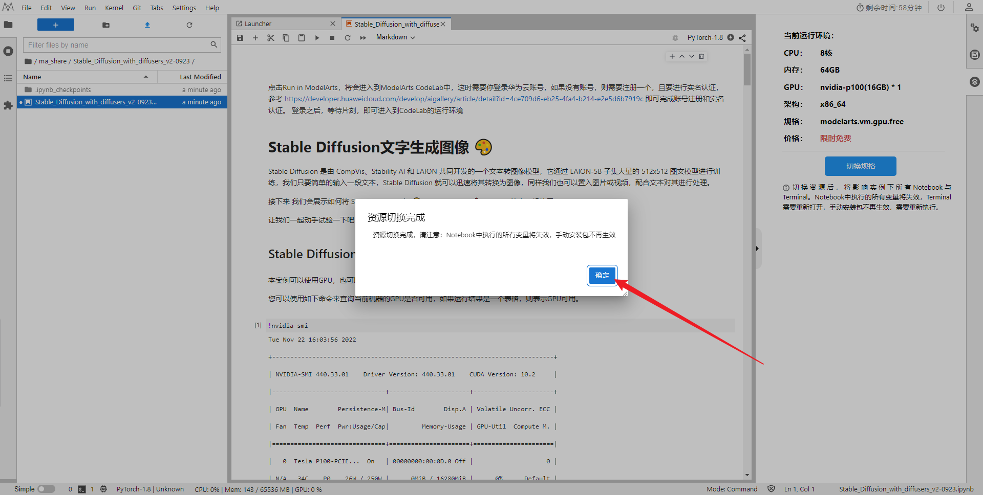Open the extension manager puzzle icon
Image resolution: width=983 pixels, height=495 pixels.
pos(8,105)
